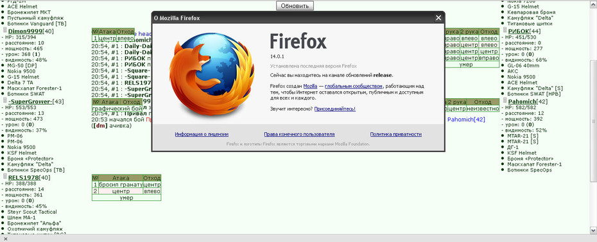597x242 pixels.
Task: Follow the глобальным сообществом link
Action: pyautogui.click(x=354, y=87)
